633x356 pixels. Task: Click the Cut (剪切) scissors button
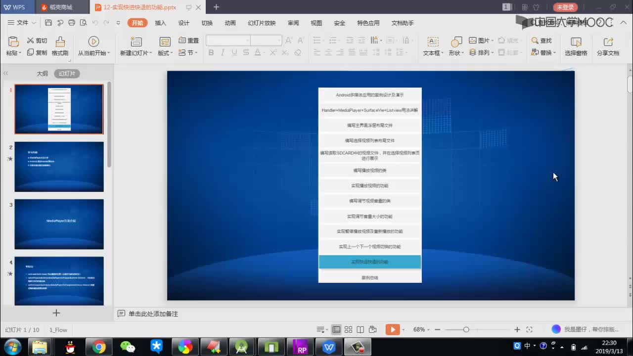click(37, 41)
